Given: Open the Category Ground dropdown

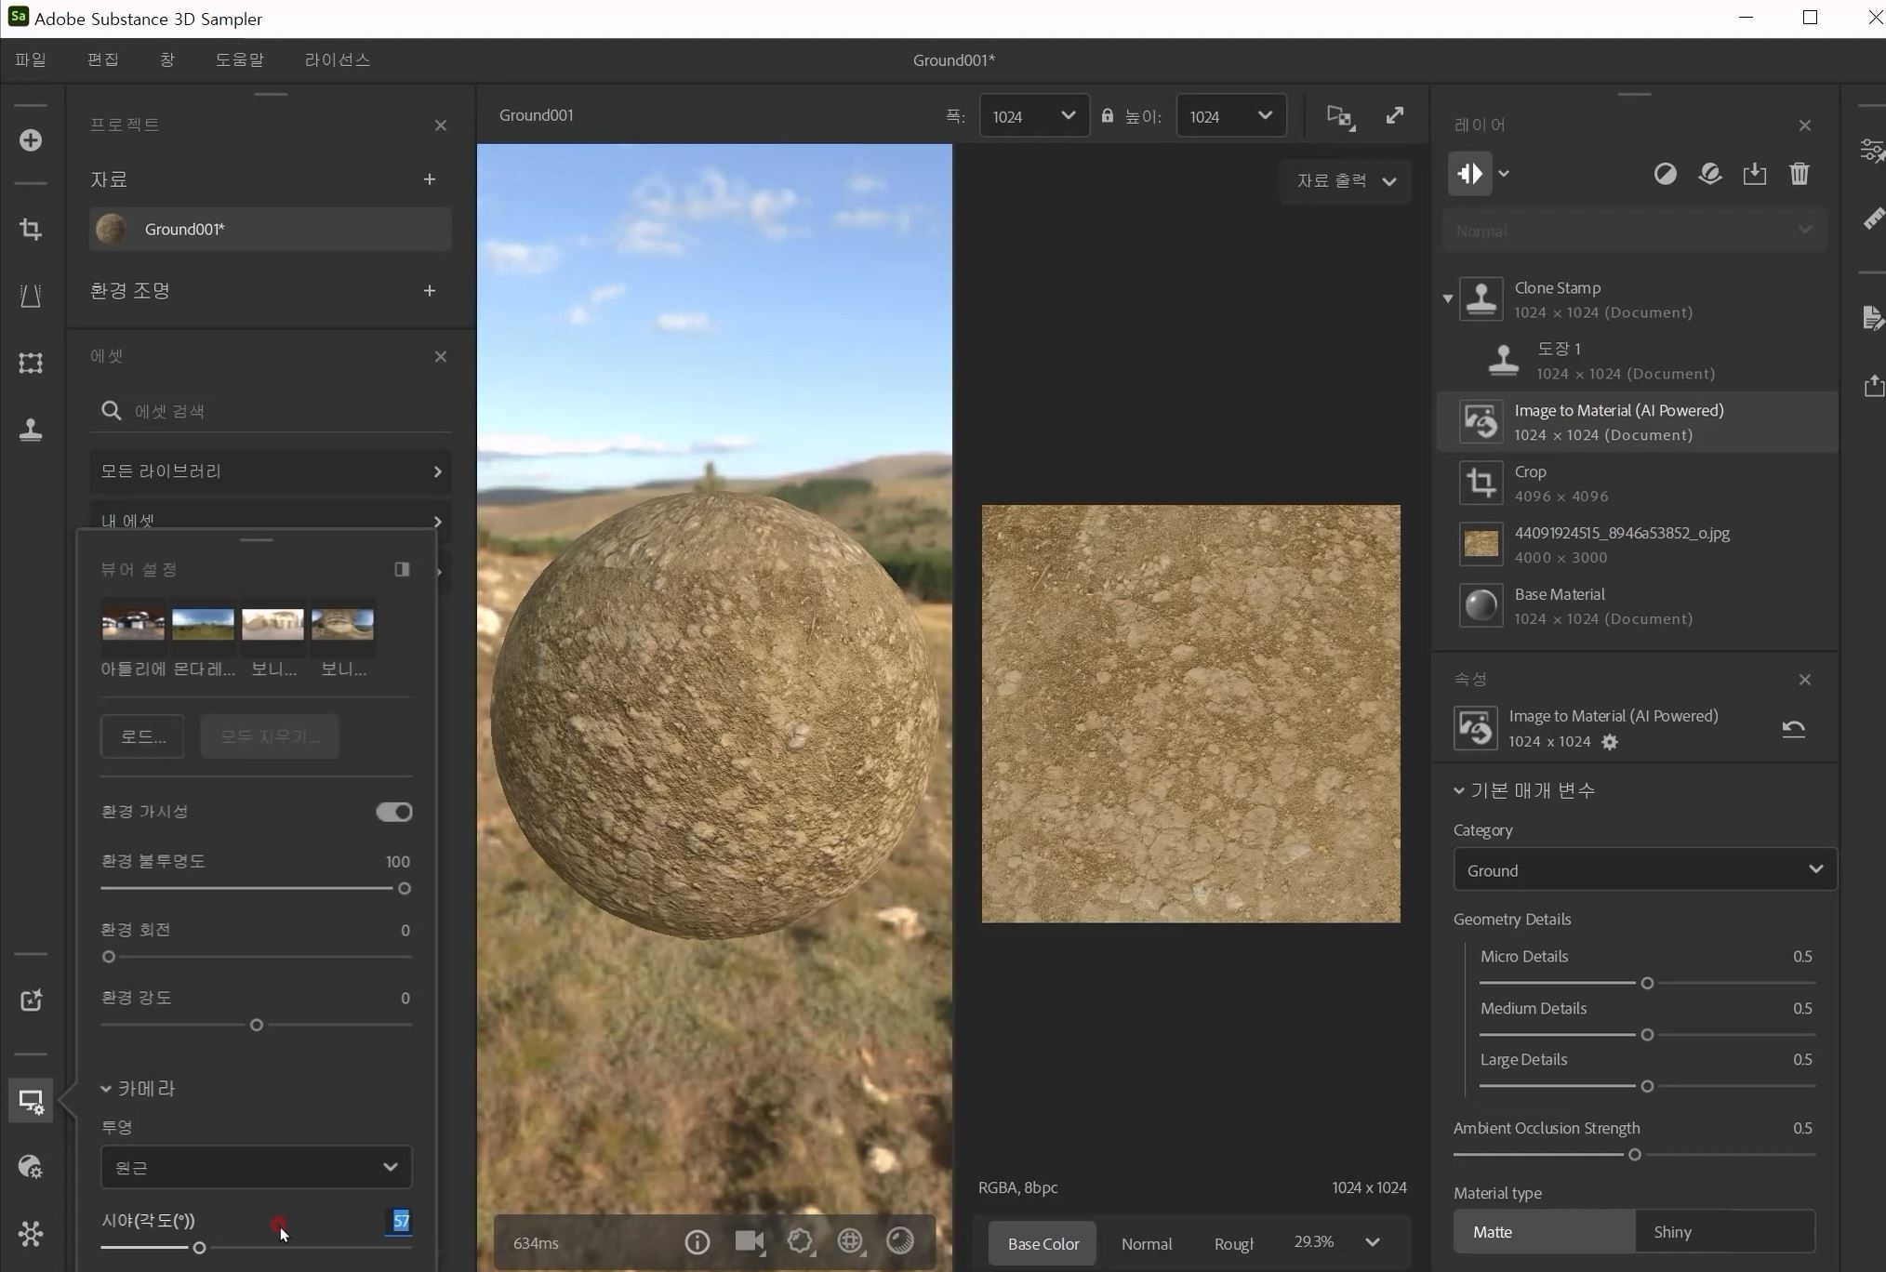Looking at the screenshot, I should coord(1643,869).
